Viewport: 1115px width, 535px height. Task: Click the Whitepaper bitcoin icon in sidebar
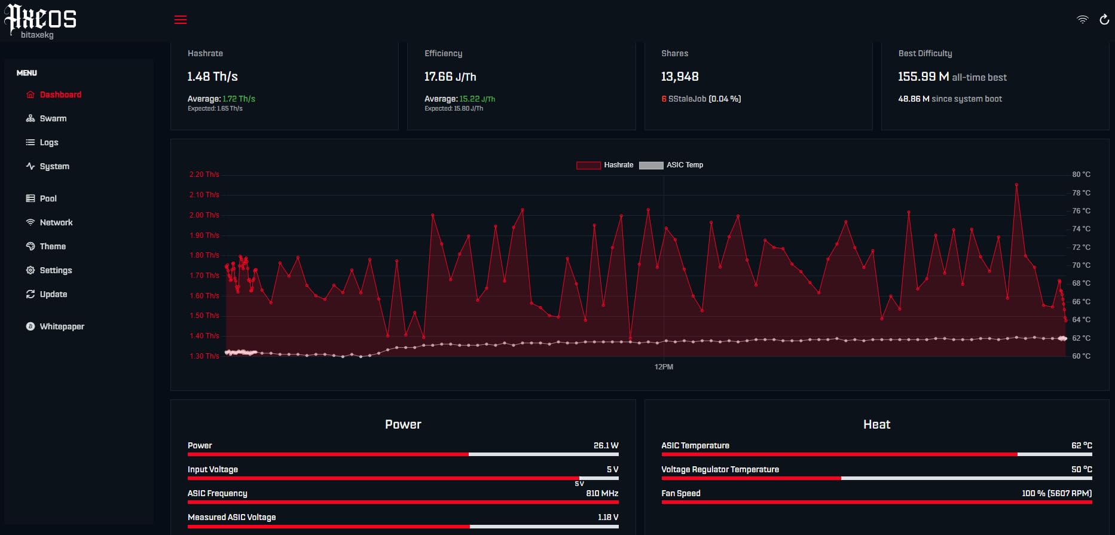pos(30,326)
